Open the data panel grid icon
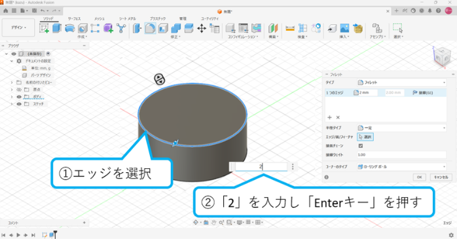The image size is (457, 239). [14, 10]
